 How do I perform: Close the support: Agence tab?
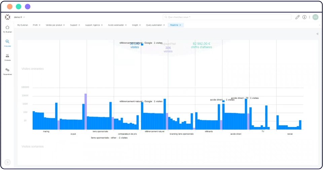point(102,25)
